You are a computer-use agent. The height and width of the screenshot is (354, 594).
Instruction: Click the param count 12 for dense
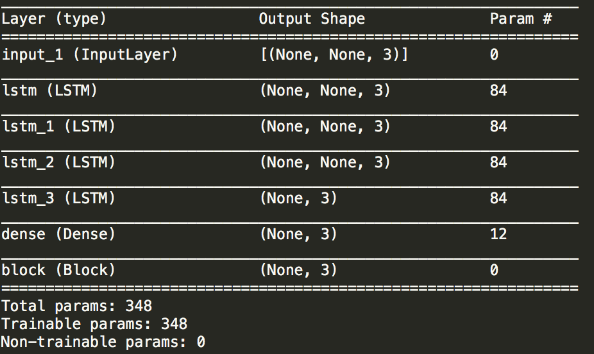[x=498, y=234]
